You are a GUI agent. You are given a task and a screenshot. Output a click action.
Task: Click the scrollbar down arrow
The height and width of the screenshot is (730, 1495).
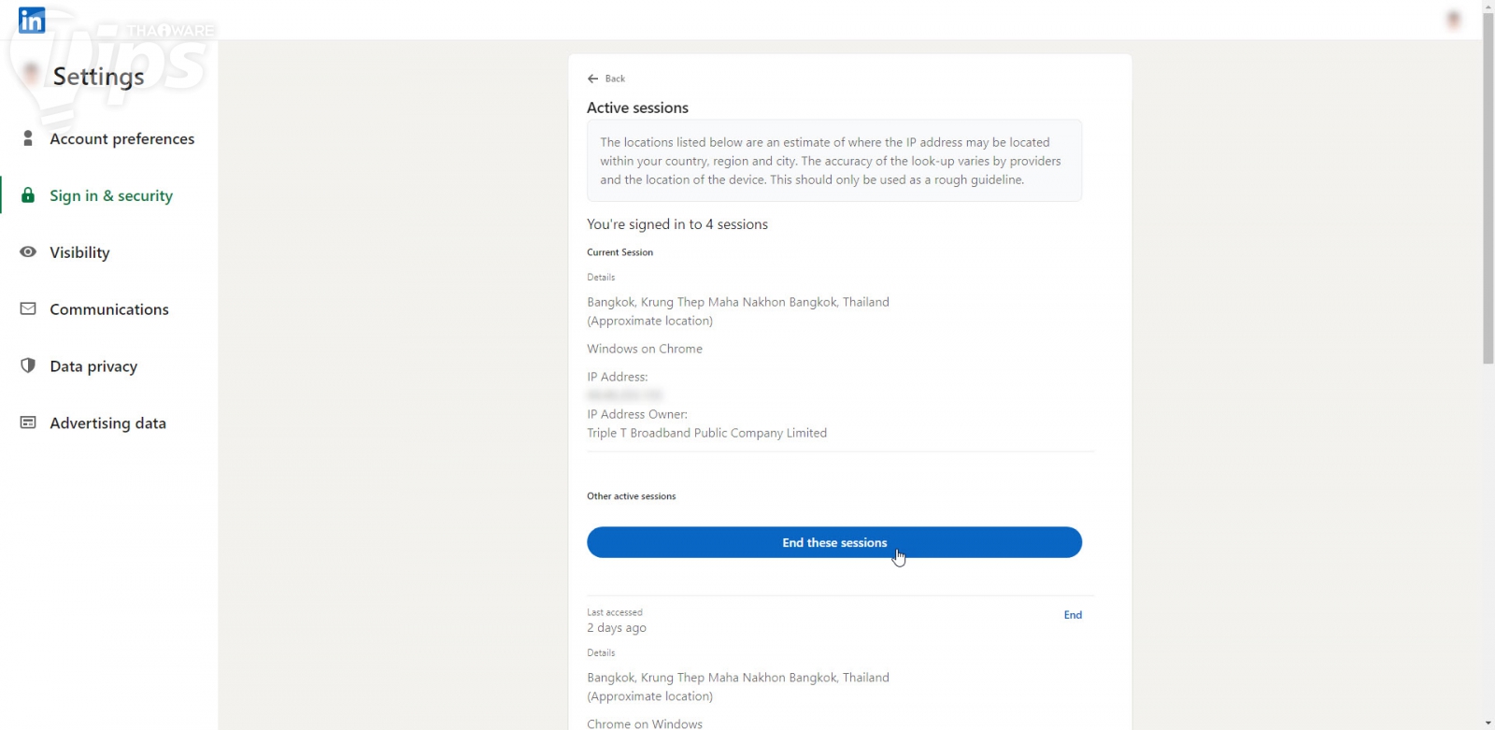tap(1488, 723)
